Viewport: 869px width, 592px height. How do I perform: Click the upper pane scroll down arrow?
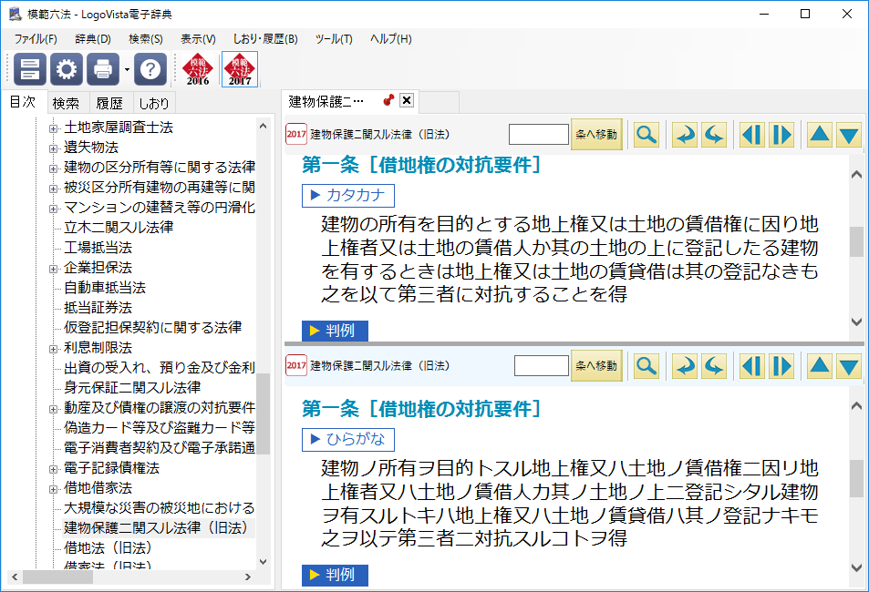click(856, 322)
